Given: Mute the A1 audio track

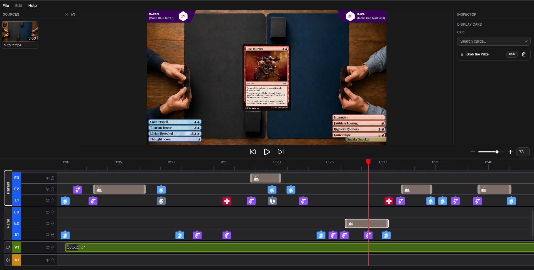Looking at the screenshot, I should click(x=48, y=260).
